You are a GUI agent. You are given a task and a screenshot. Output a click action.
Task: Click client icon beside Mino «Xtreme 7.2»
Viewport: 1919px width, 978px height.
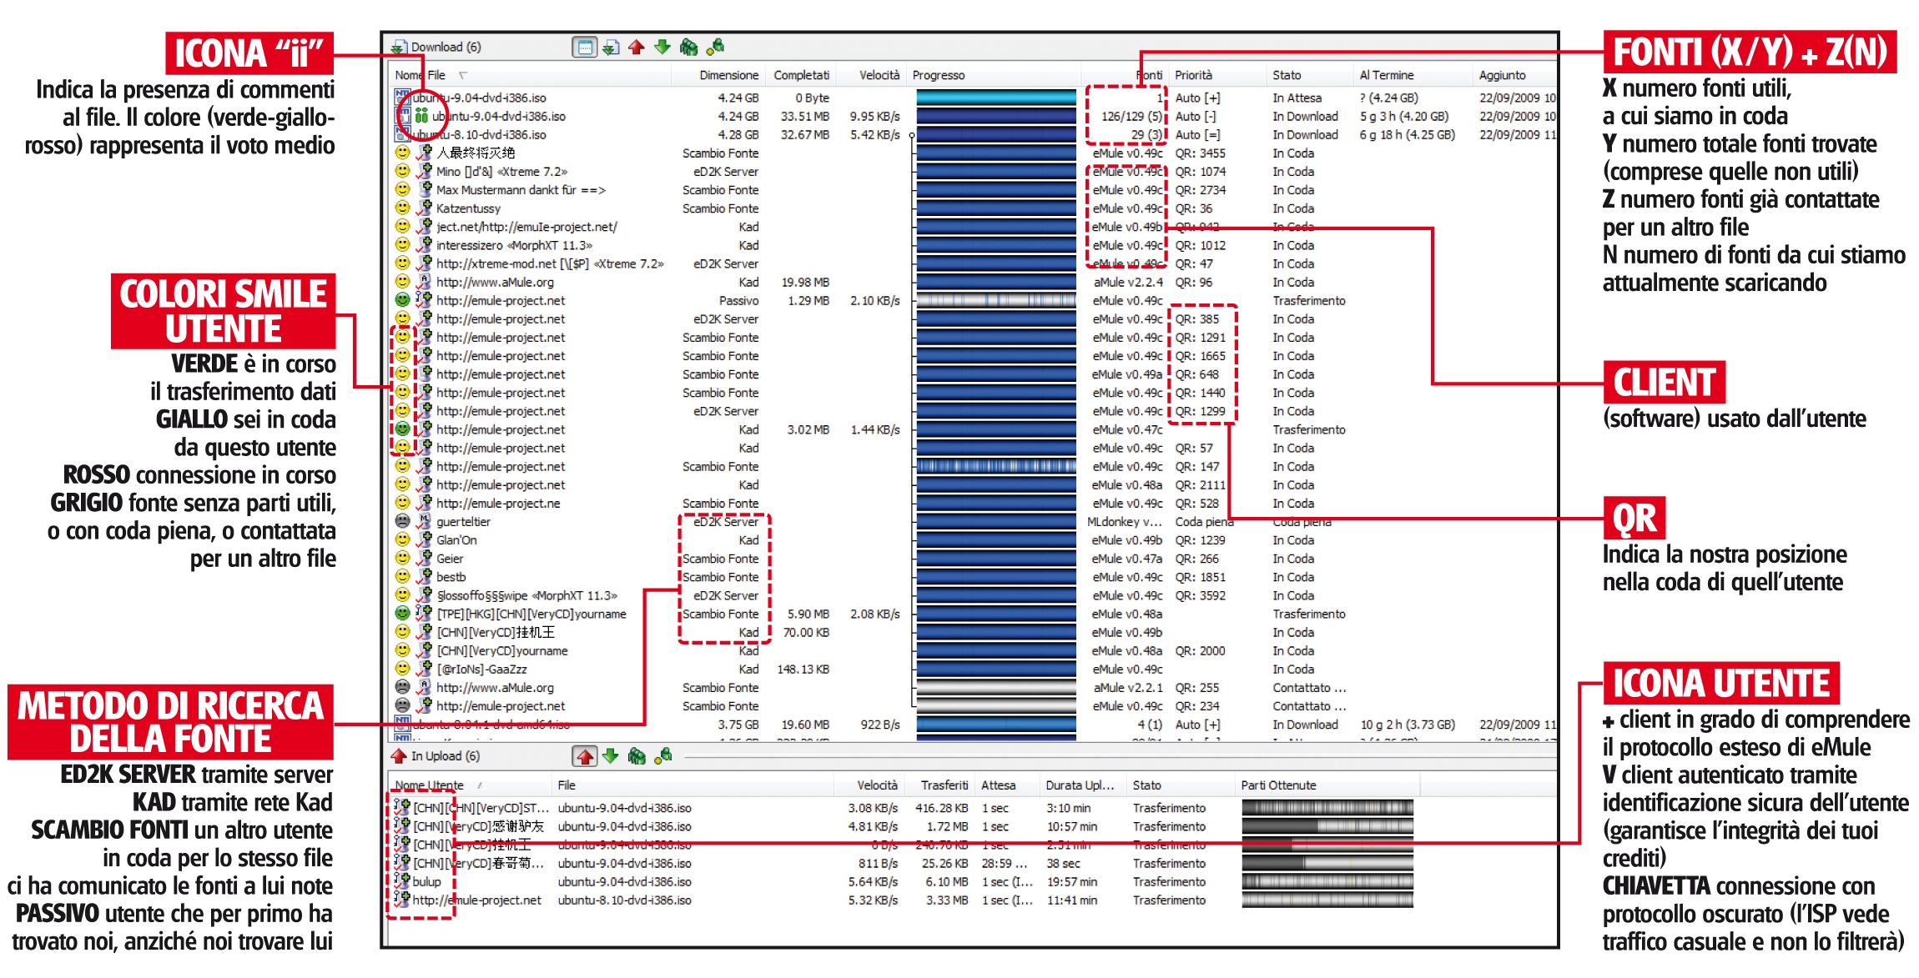pyautogui.click(x=424, y=171)
